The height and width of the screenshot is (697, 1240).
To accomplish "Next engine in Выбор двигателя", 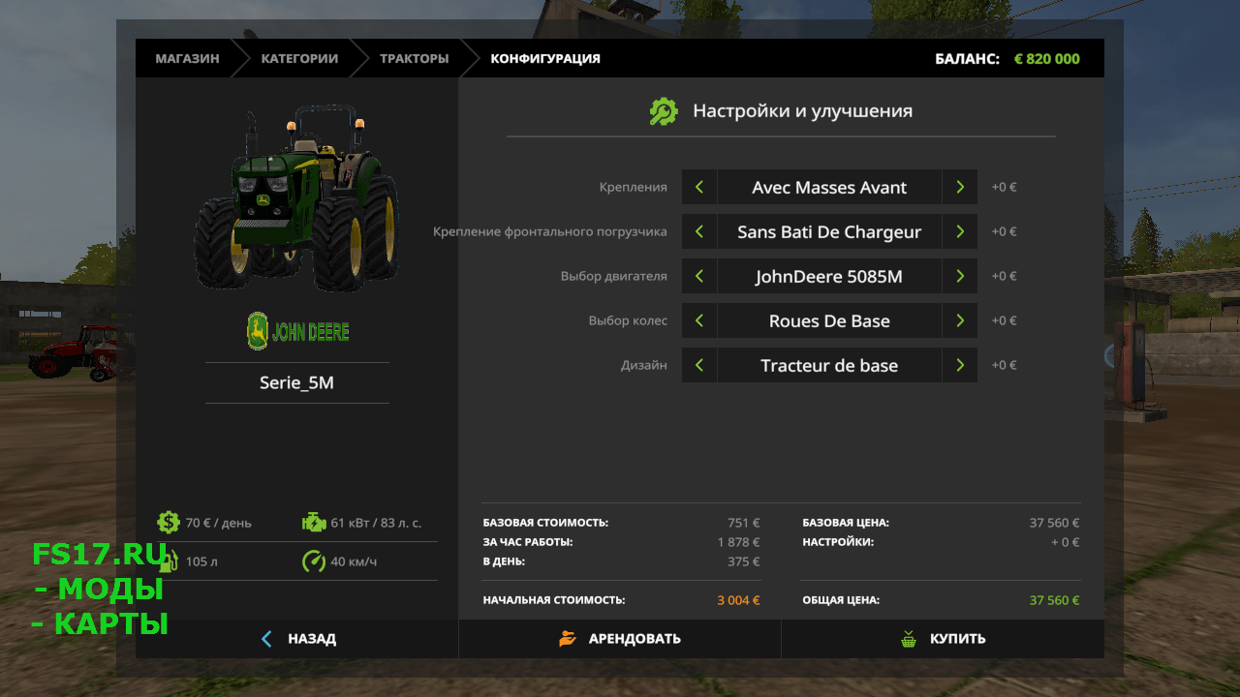I will (x=959, y=276).
